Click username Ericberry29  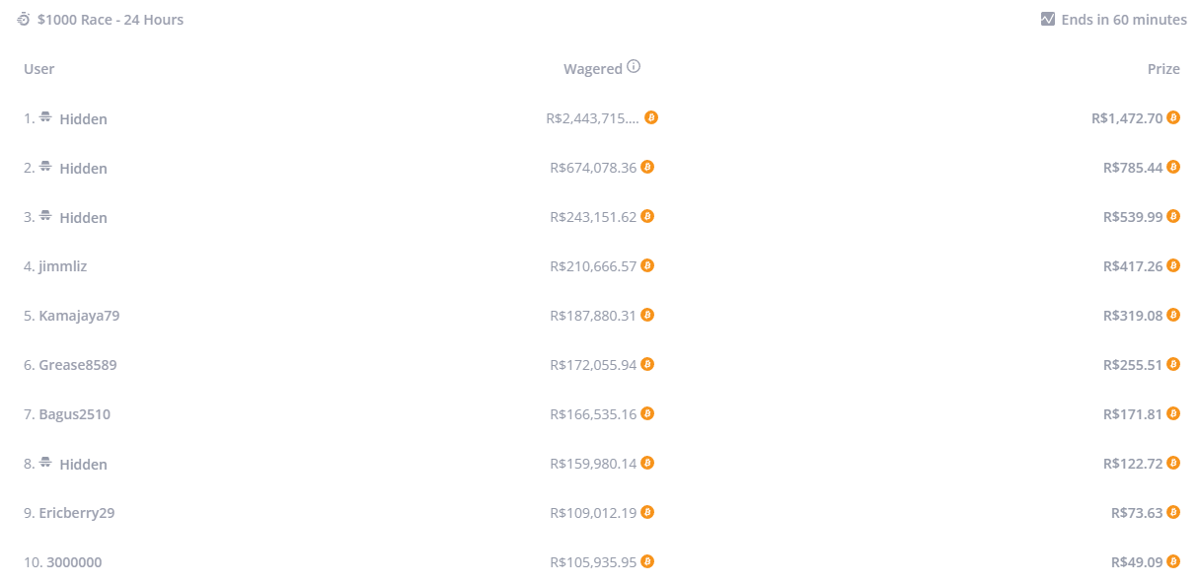pyautogui.click(x=77, y=513)
